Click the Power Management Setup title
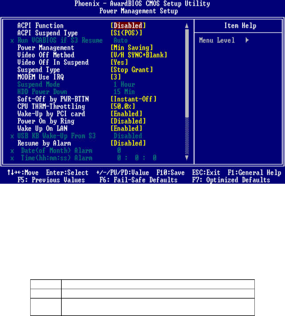Screen dimensions: 285x316 pyautogui.click(x=138, y=11)
